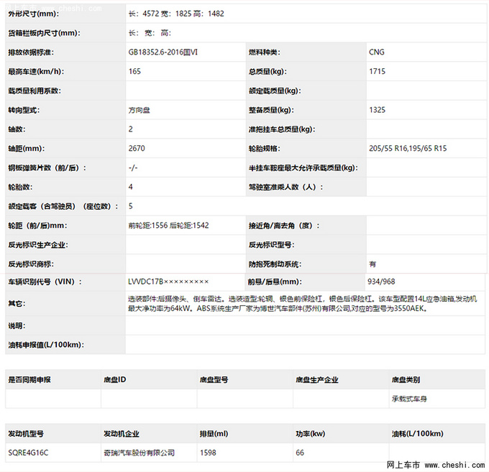Click the 转向型式 label
Viewport: 489px width, 472px height.
coord(24,111)
